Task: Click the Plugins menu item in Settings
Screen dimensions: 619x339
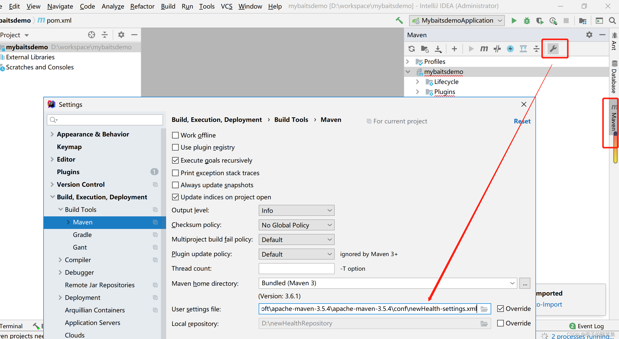Action: click(x=68, y=172)
